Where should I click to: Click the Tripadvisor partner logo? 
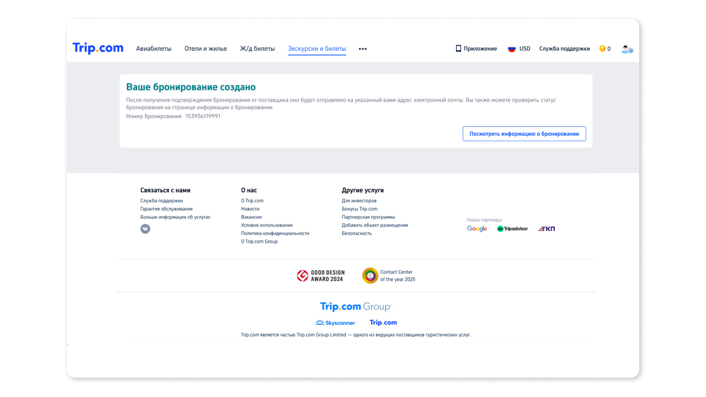pyautogui.click(x=512, y=229)
